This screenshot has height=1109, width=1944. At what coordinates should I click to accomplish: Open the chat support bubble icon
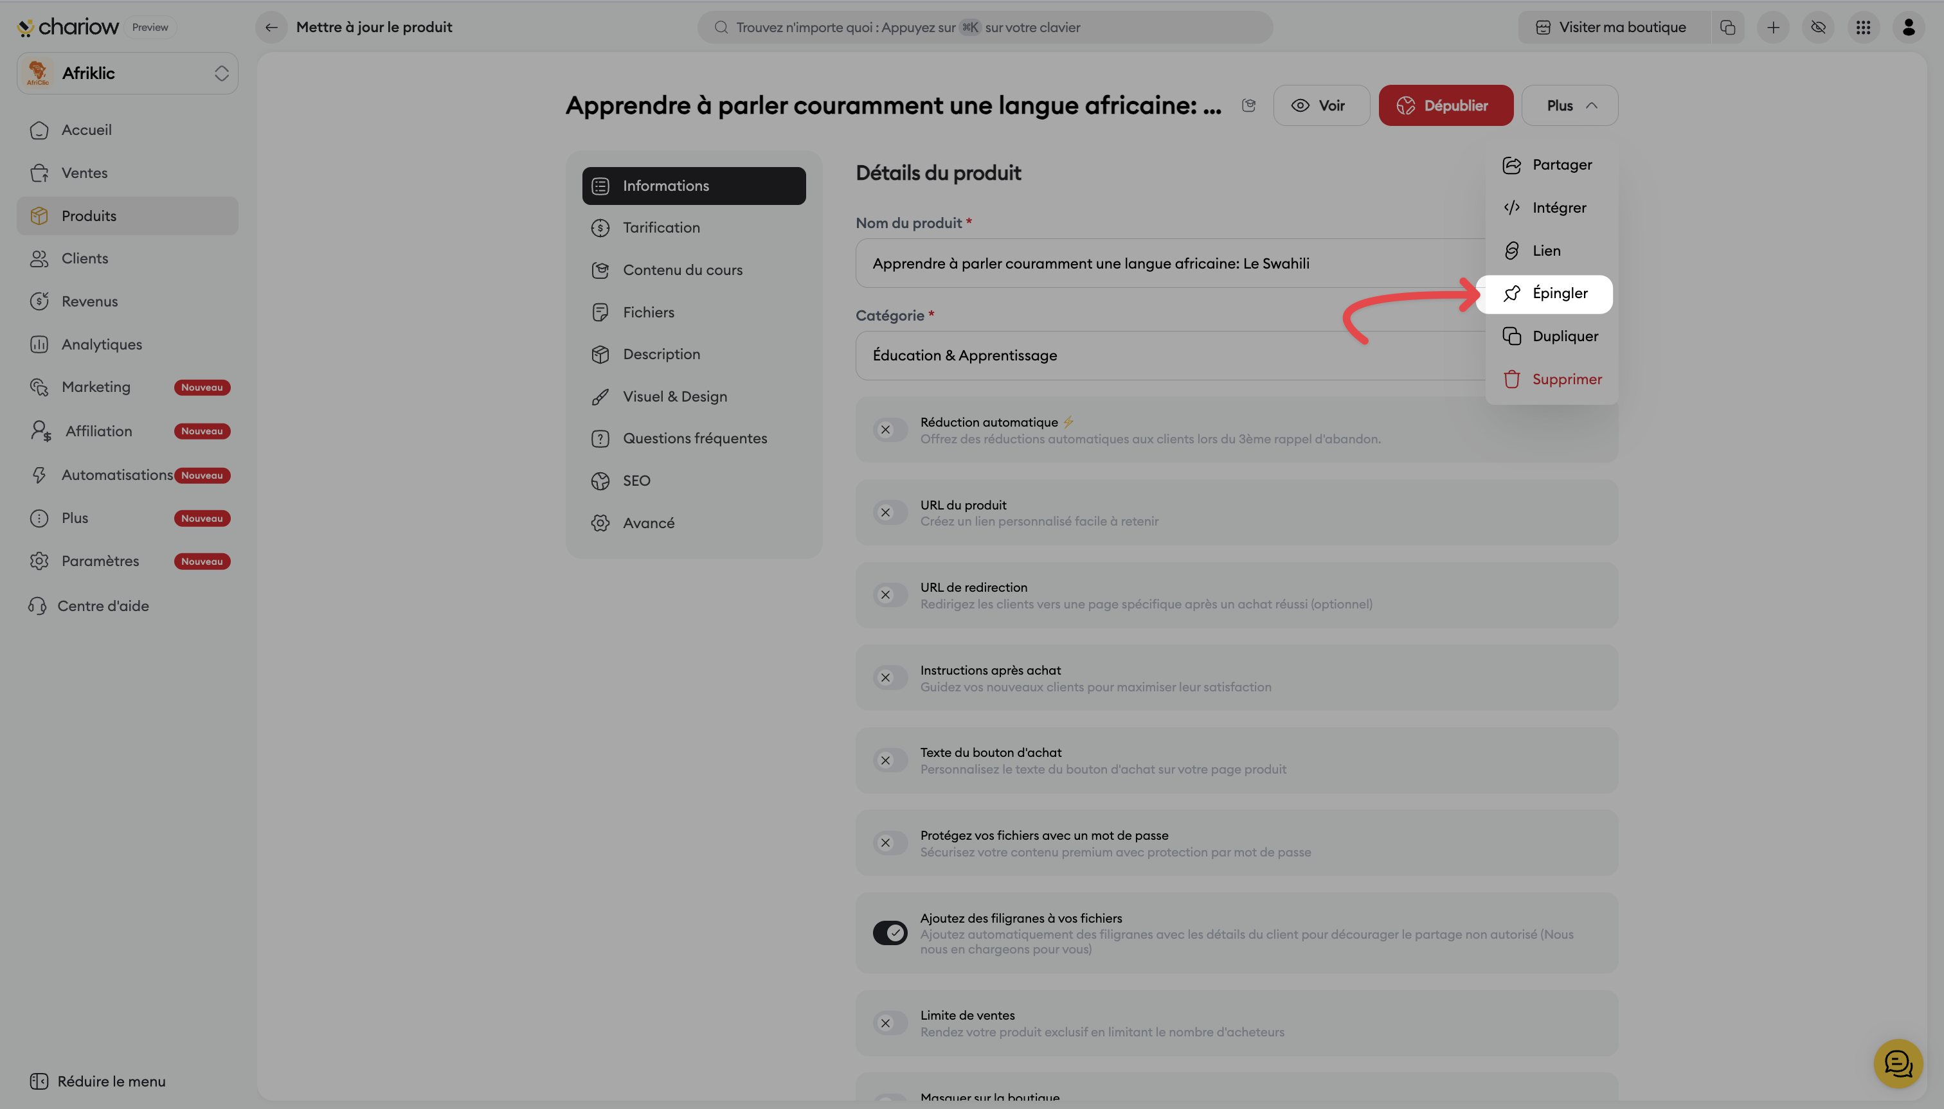click(1898, 1063)
